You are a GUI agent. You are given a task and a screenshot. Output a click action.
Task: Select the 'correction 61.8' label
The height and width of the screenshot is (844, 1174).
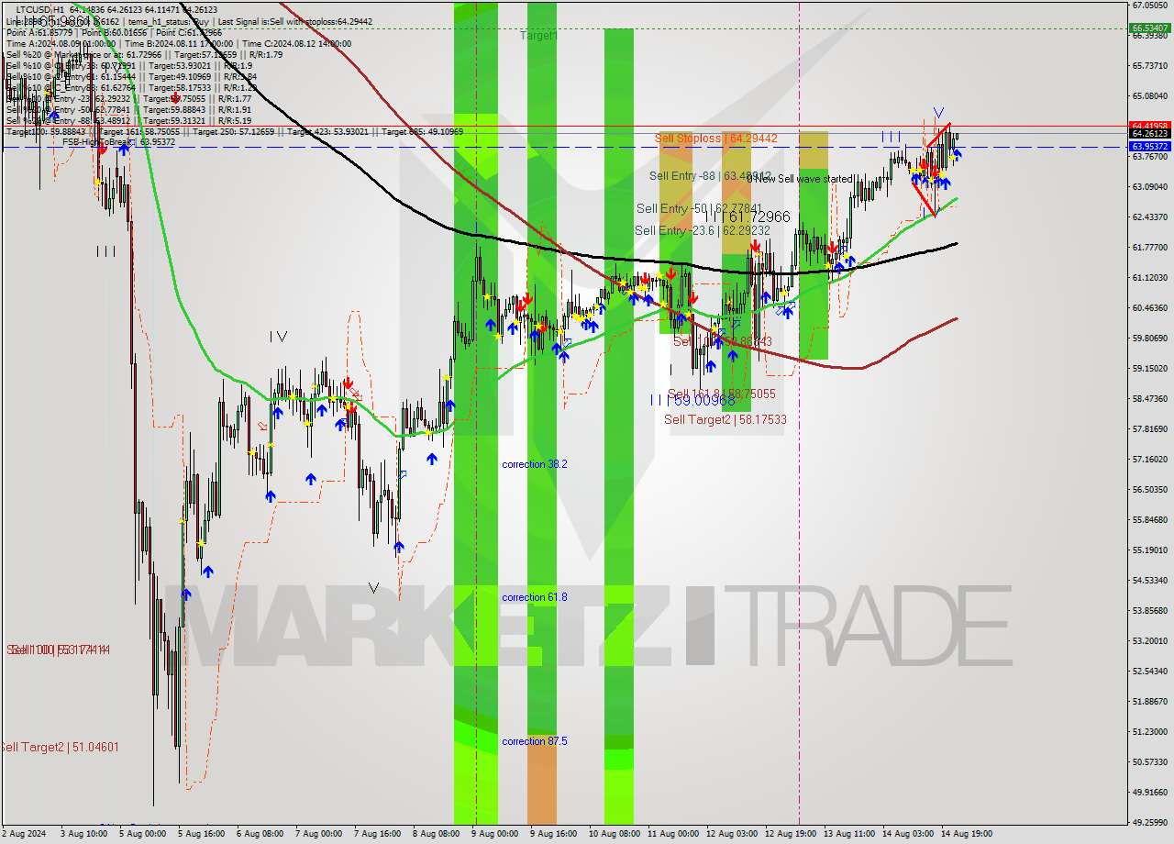point(535,597)
